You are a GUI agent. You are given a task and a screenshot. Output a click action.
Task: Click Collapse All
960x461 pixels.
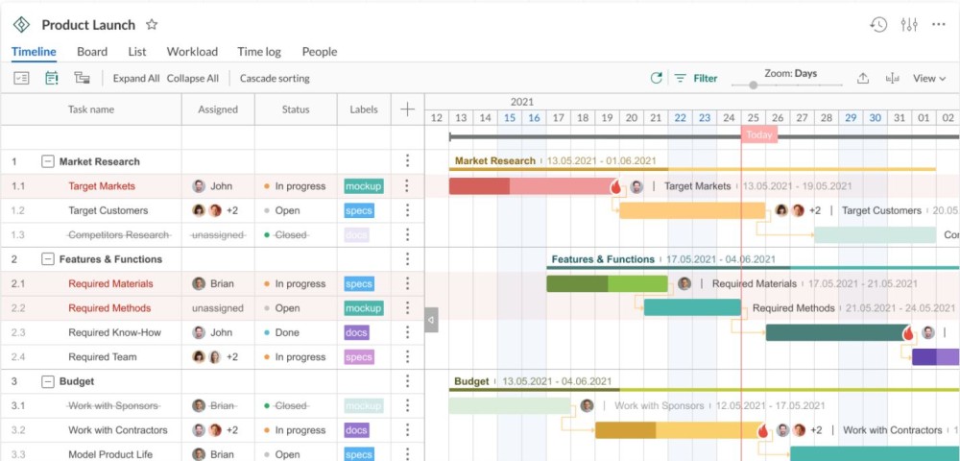tap(192, 79)
